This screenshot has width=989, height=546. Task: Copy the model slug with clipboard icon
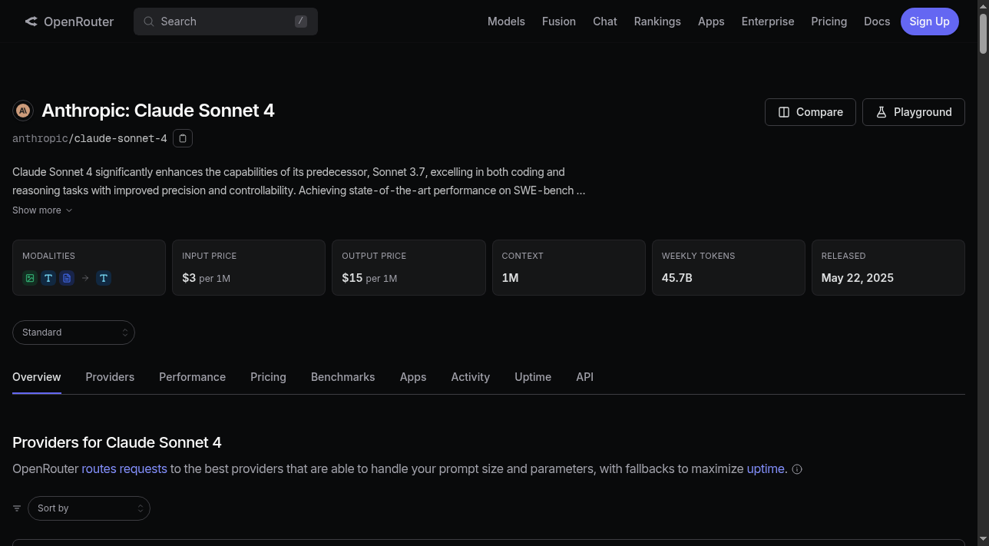(182, 138)
